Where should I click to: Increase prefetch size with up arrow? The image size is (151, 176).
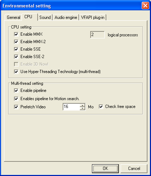point(82,105)
